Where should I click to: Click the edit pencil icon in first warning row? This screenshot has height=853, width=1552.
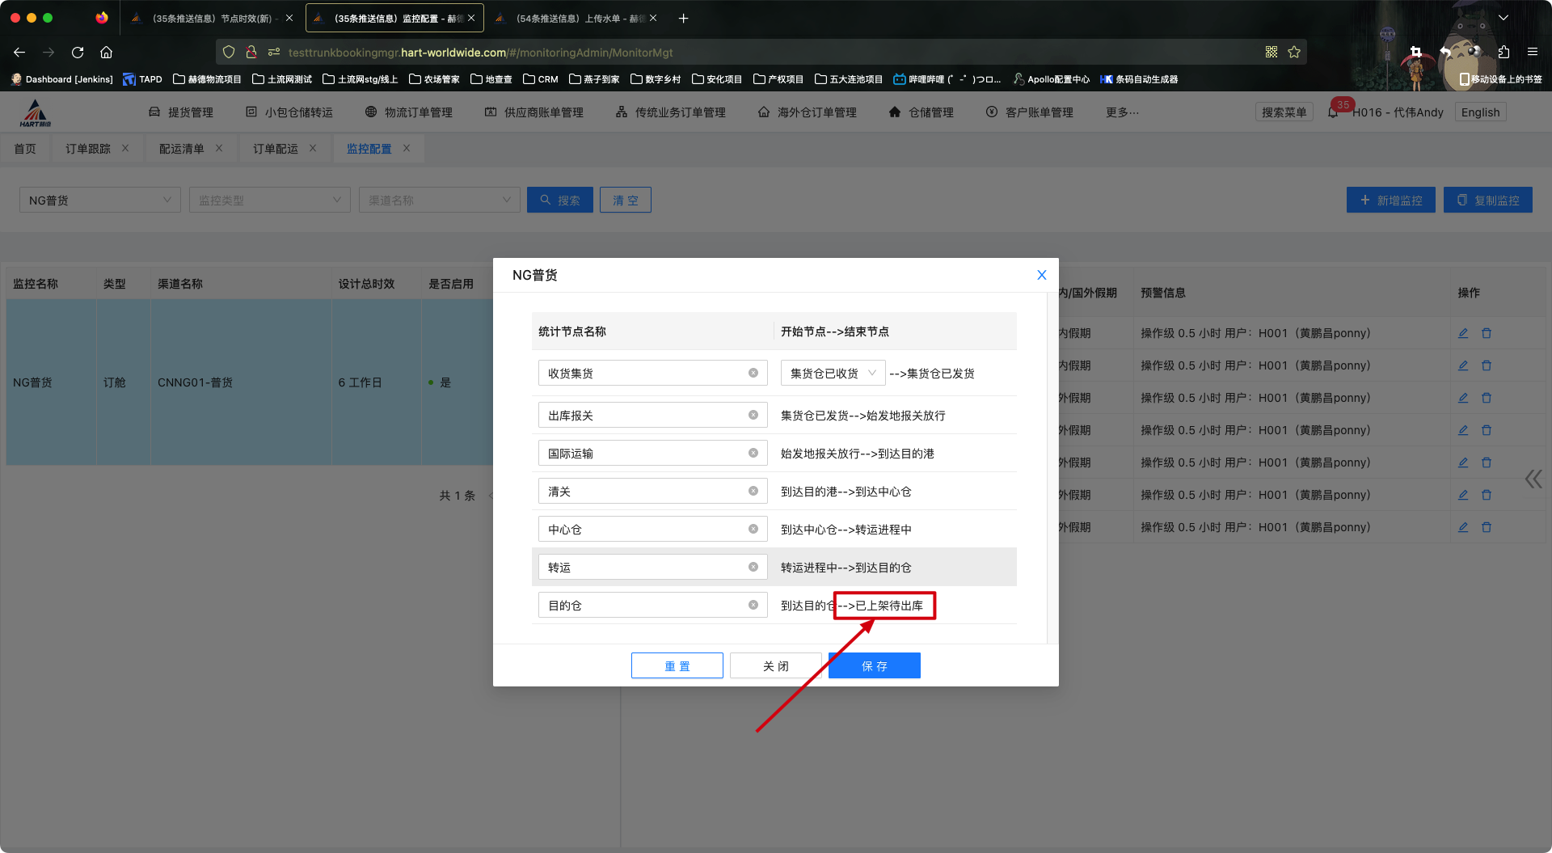(x=1462, y=333)
